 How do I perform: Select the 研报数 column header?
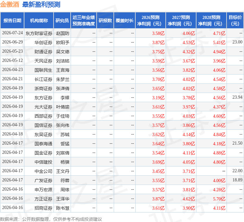pyautogui.click(x=105, y=20)
